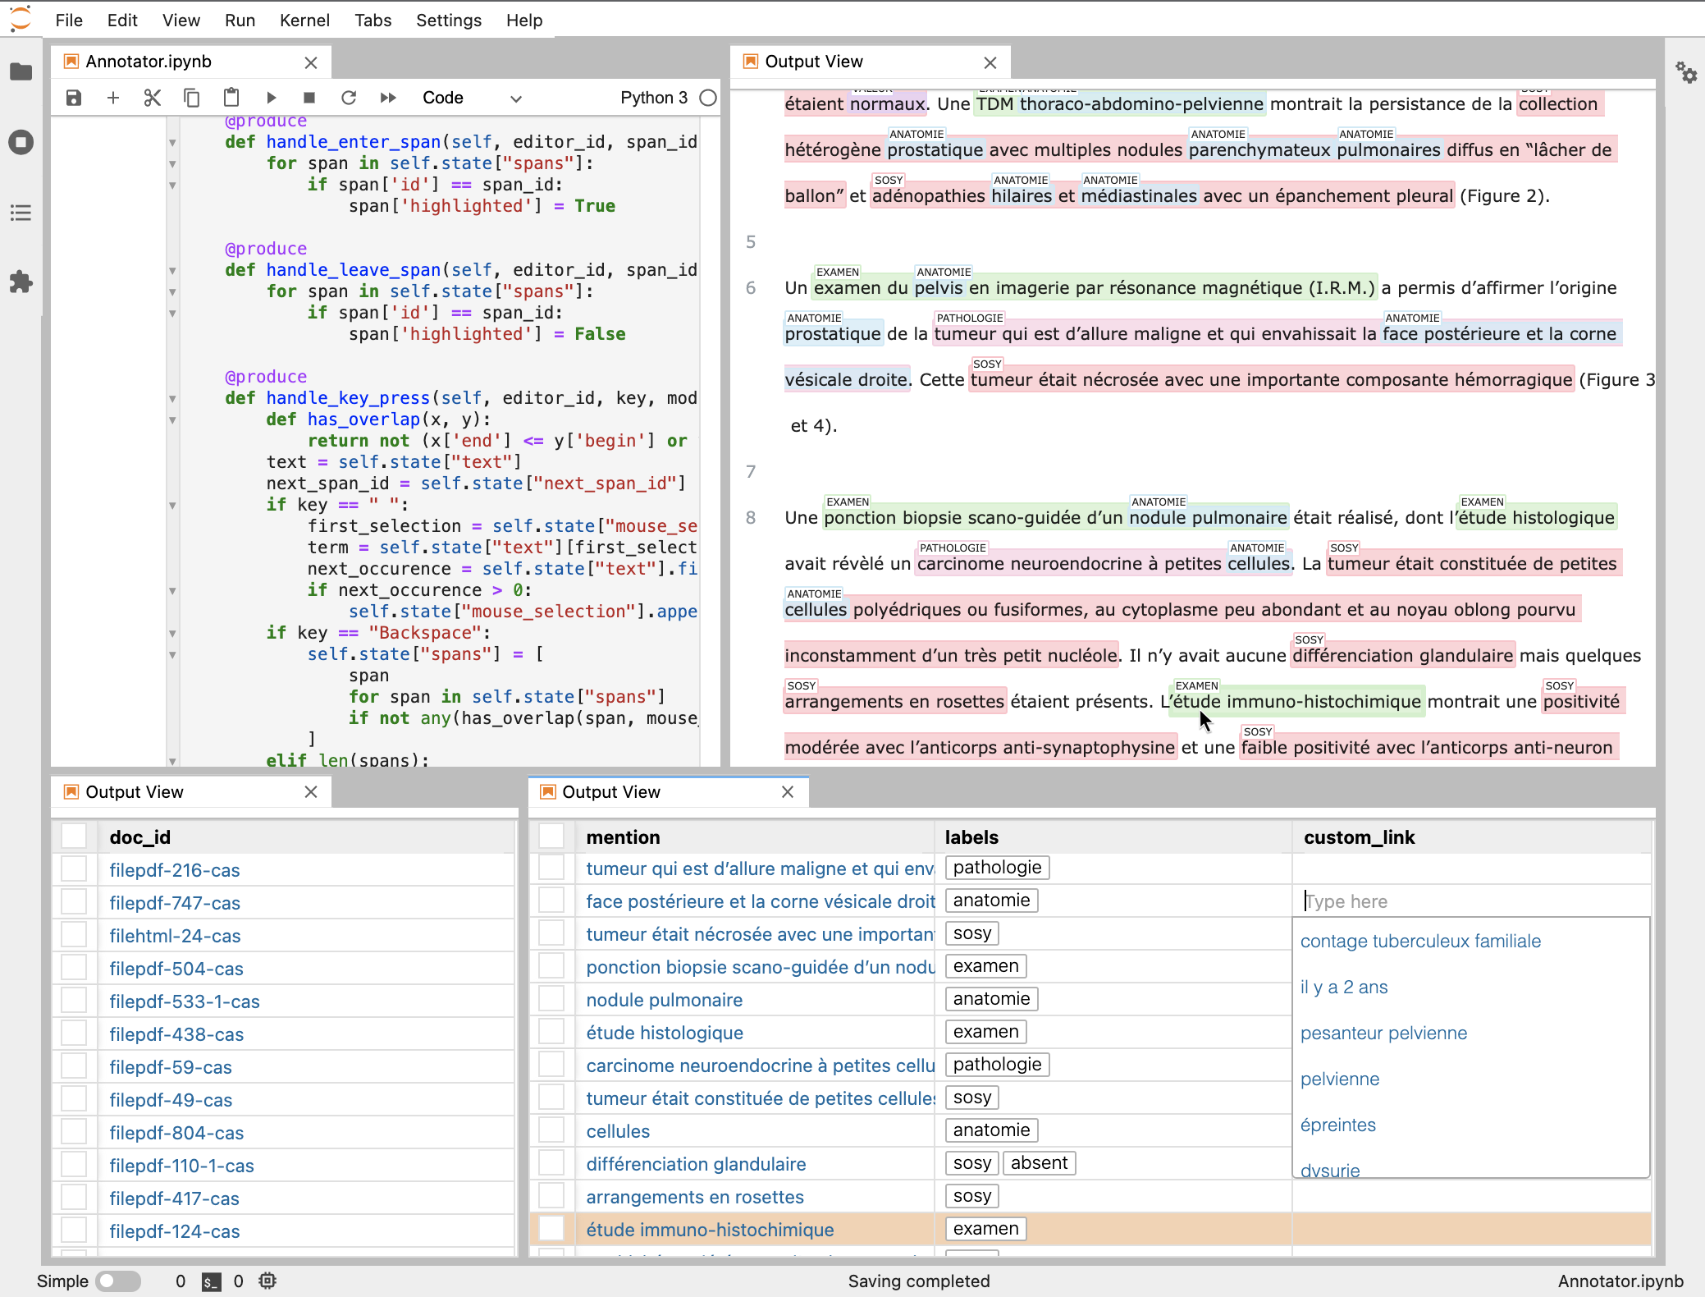This screenshot has height=1297, width=1705.
Task: Collapse the handle_enter_span function fold arrow
Action: point(172,142)
